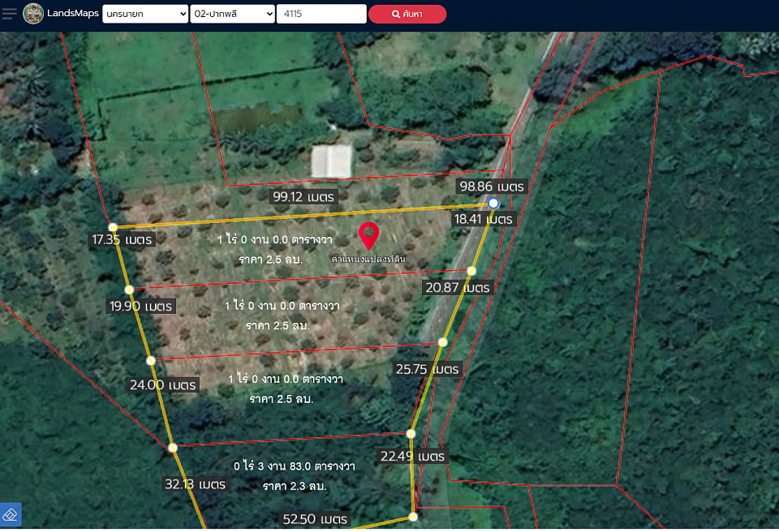This screenshot has height=532, width=779.
Task: Open the hamburger menu in the header
Action: [10, 14]
